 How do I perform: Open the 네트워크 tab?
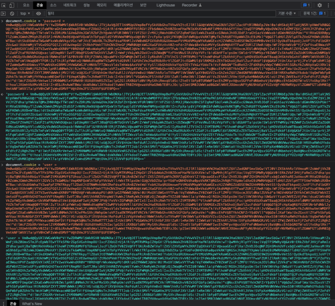(70, 5)
